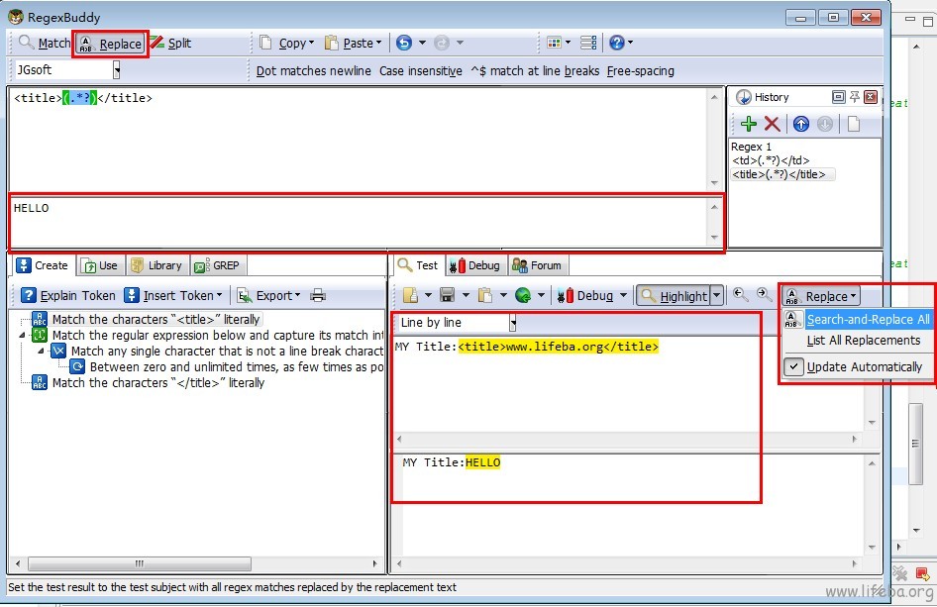The width and height of the screenshot is (937, 607).
Task: Open the Undo dropdown arrow
Action: (x=422, y=43)
